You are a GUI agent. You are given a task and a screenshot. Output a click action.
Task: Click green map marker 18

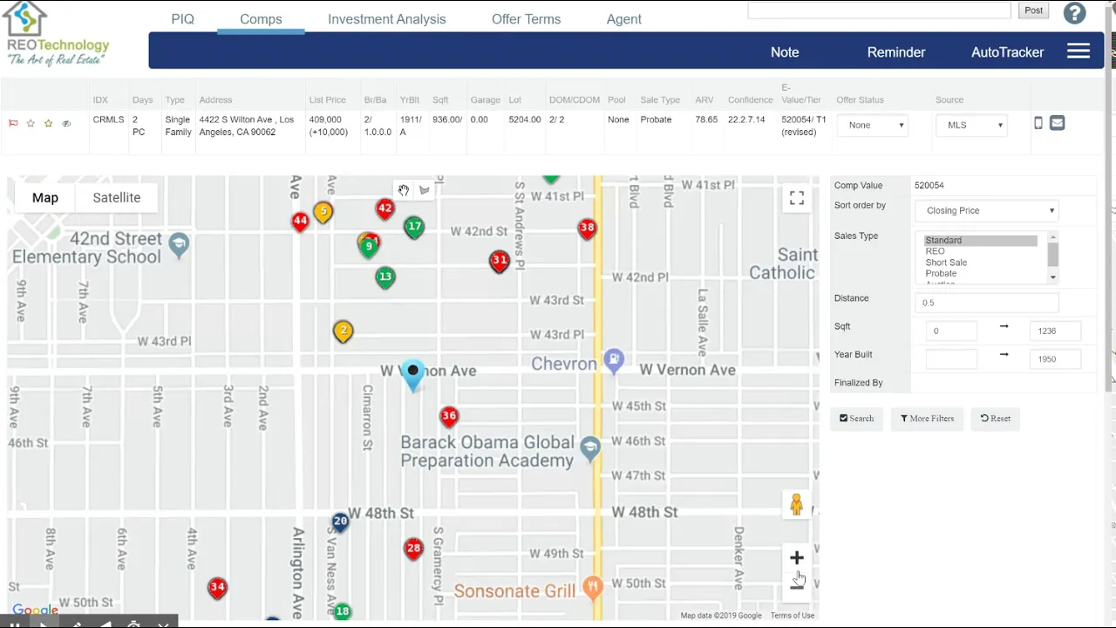(343, 611)
